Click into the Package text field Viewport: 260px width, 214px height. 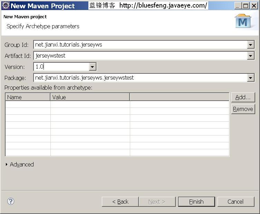pos(140,78)
